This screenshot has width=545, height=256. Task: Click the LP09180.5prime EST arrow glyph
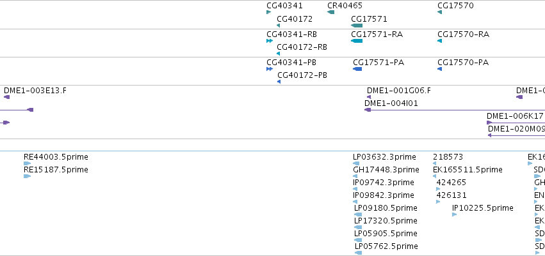tap(358, 215)
